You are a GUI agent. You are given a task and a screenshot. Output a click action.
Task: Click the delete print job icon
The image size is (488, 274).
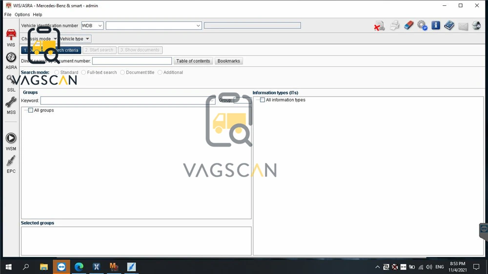click(379, 26)
